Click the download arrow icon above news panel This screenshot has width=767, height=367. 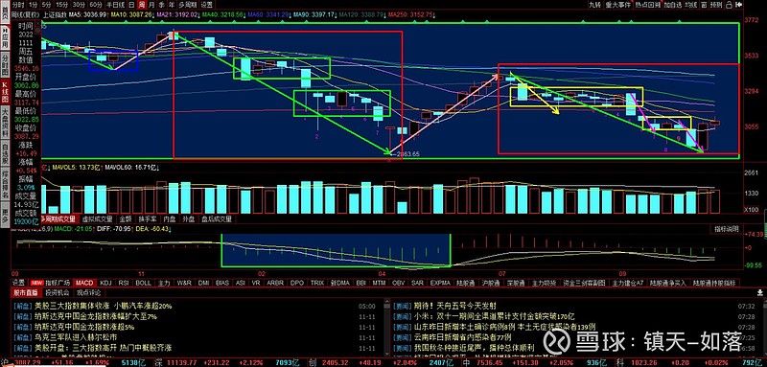(x=760, y=292)
